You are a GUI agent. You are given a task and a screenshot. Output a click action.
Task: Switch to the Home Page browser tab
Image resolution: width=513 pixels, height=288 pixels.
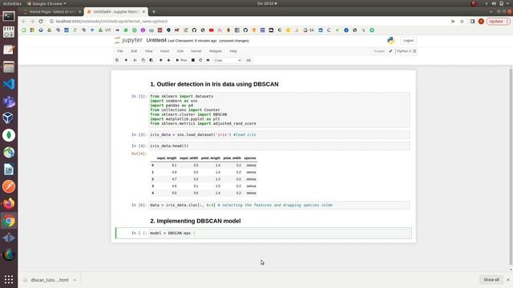click(52, 11)
